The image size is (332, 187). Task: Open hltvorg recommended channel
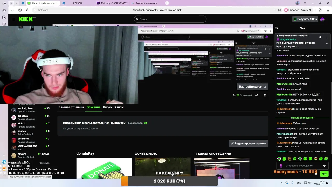tap(30, 155)
